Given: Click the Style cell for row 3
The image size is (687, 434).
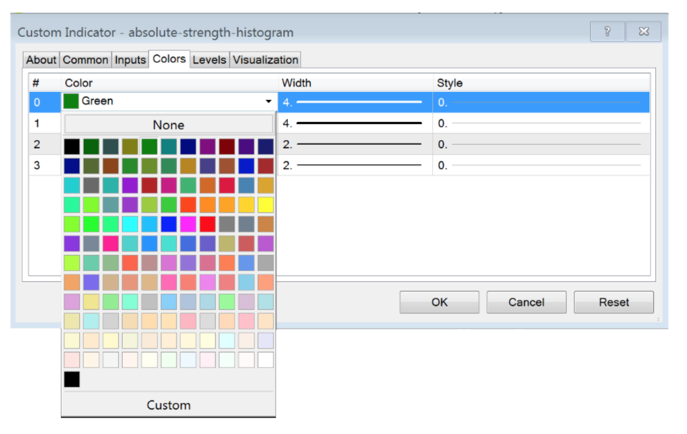Looking at the screenshot, I should tap(541, 165).
